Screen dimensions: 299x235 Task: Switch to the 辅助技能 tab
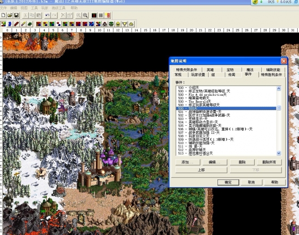click(273, 70)
